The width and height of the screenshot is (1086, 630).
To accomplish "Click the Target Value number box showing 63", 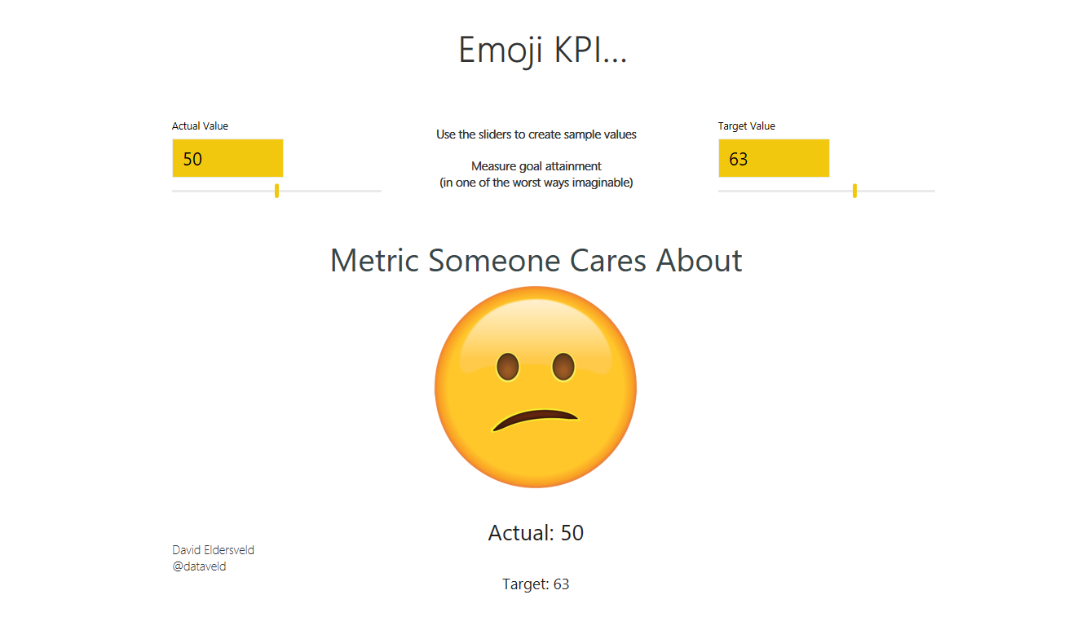I will 774,158.
